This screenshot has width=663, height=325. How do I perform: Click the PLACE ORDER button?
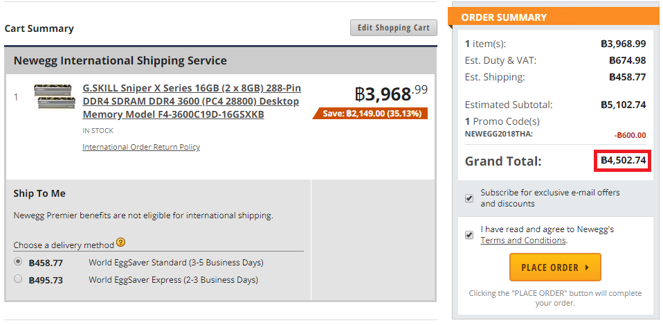(555, 267)
